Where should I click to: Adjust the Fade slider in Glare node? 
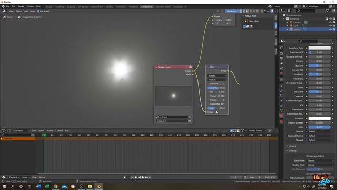click(x=216, y=108)
